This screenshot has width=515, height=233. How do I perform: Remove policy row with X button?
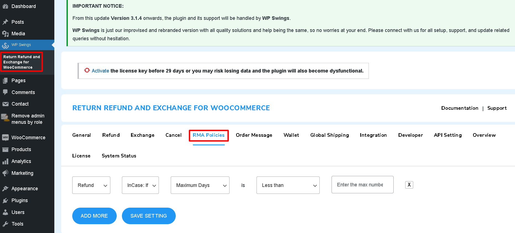[x=409, y=185]
